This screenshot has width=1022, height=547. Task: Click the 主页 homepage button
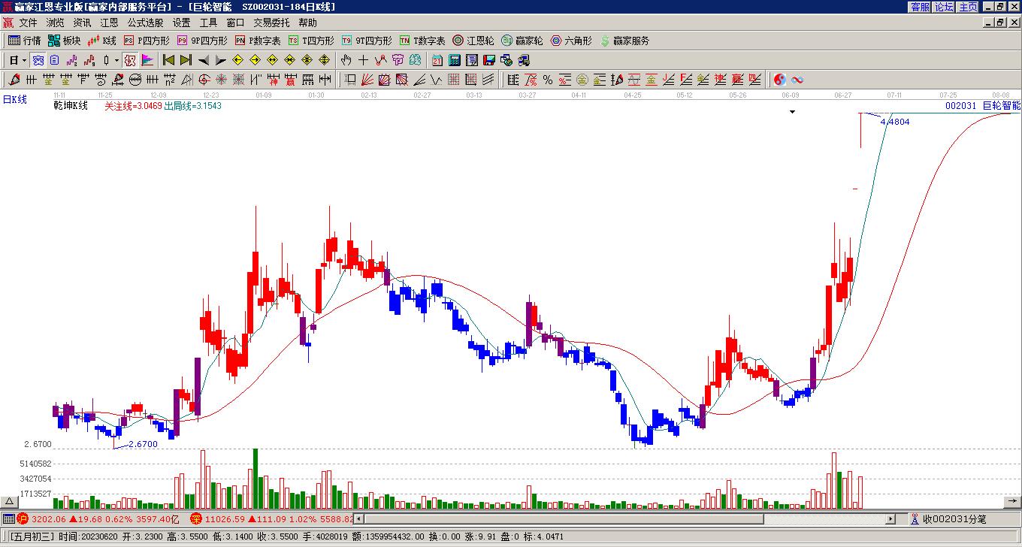click(968, 6)
